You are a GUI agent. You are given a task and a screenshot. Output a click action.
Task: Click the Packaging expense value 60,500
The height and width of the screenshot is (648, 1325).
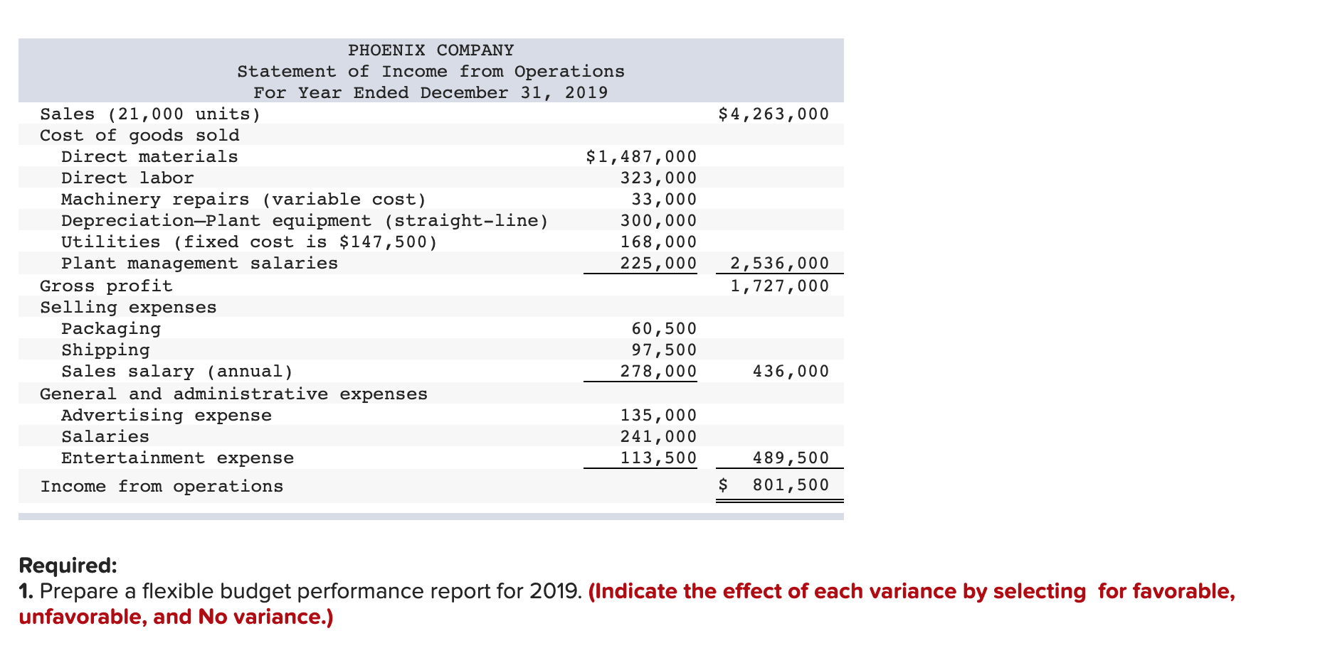point(664,328)
